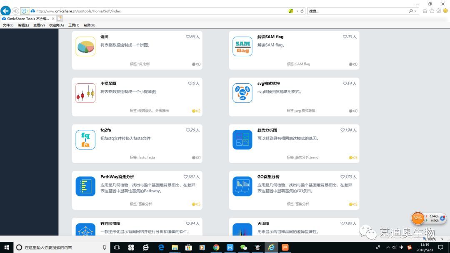This screenshot has height=253, width=450.
Task: Open WeChat from the taskbar
Action: (244, 247)
